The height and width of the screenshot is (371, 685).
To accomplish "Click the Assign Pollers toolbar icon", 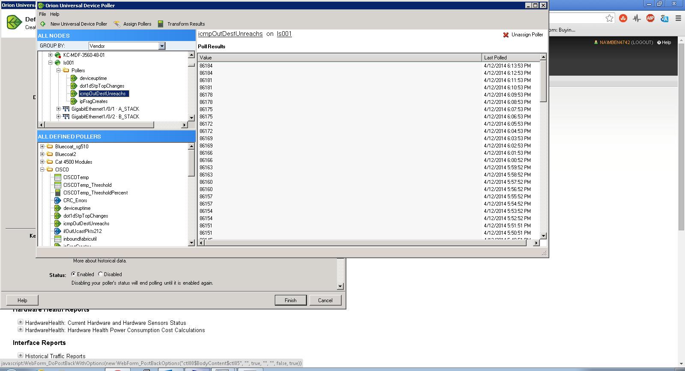I will (117, 24).
